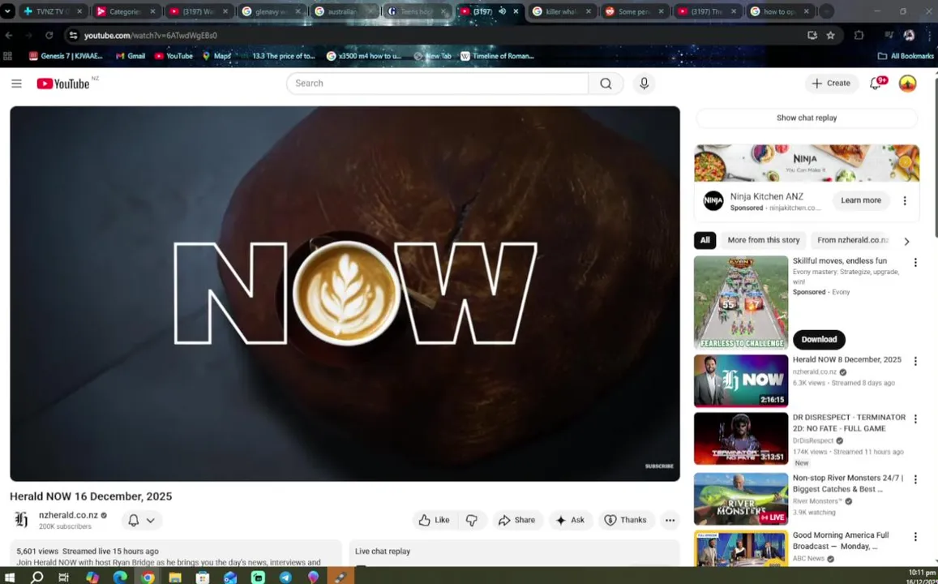
Task: Open the DR DISRESPECT Terminator thumbnail
Action: (740, 438)
